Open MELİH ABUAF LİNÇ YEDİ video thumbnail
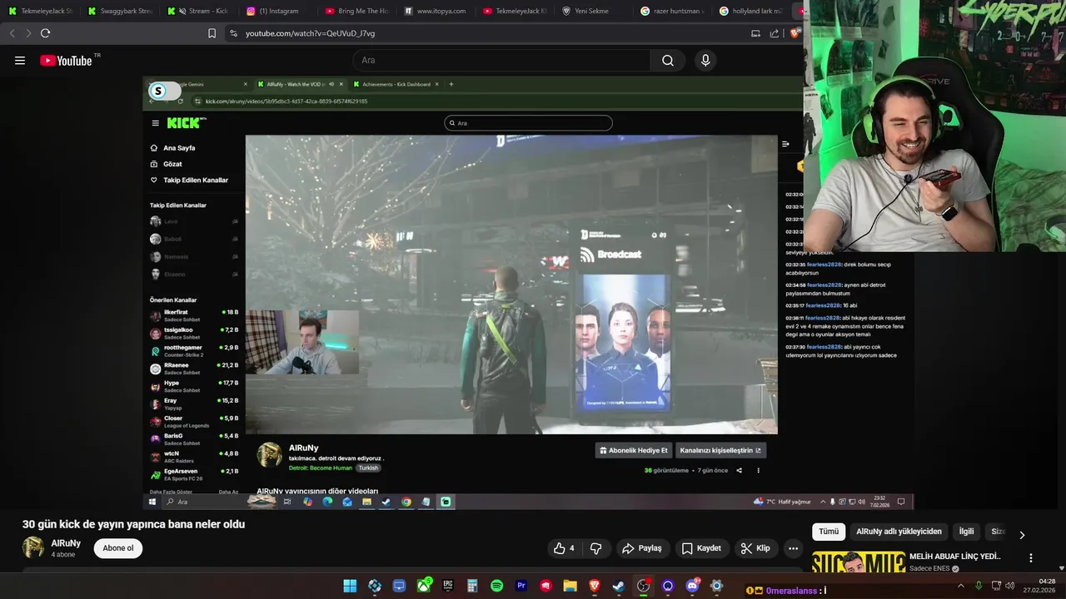1066x599 pixels. tap(859, 562)
